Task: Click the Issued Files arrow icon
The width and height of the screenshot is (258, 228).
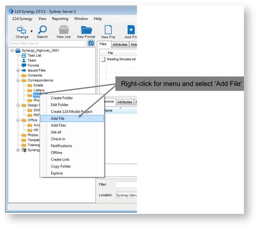Action: pos(24,70)
